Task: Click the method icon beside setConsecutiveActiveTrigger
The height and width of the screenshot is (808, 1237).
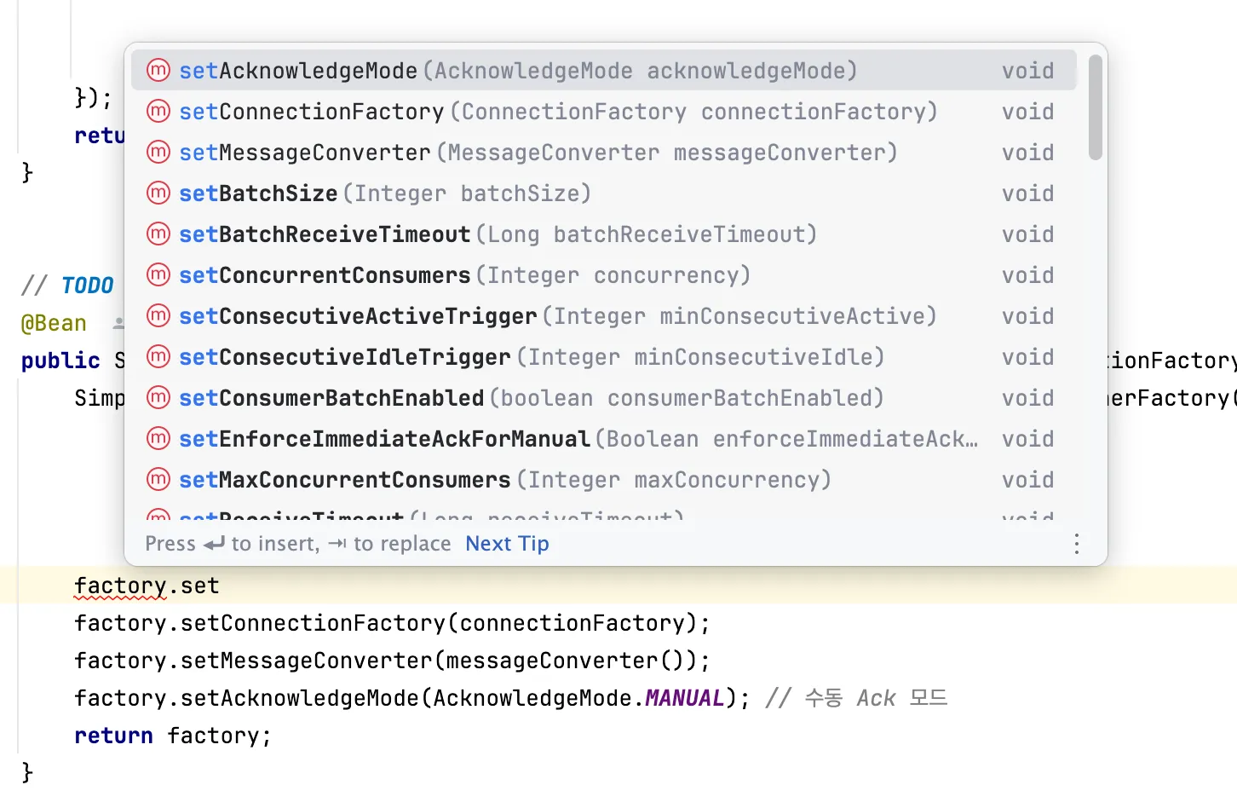Action: point(158,315)
